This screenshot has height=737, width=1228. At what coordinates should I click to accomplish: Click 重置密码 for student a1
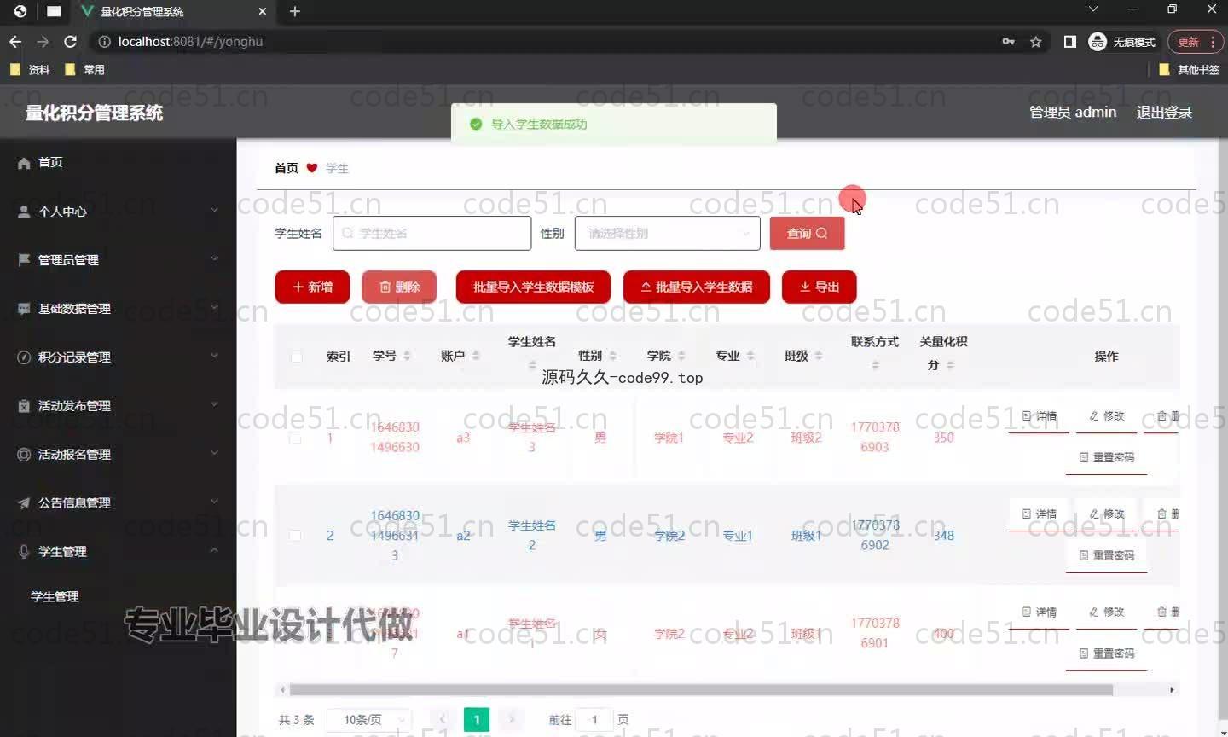pyautogui.click(x=1106, y=653)
